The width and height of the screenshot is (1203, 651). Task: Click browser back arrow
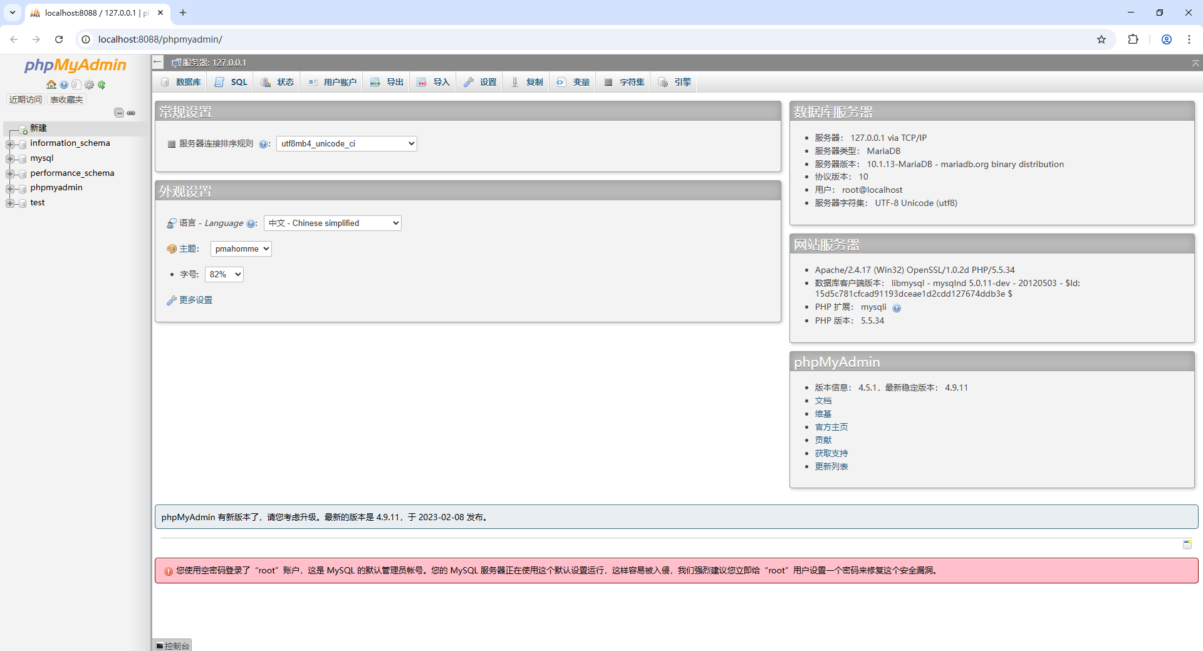coord(14,39)
